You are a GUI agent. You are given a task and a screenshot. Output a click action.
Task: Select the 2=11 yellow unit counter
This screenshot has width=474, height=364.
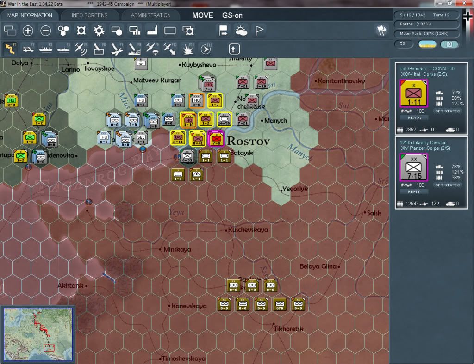(178, 138)
